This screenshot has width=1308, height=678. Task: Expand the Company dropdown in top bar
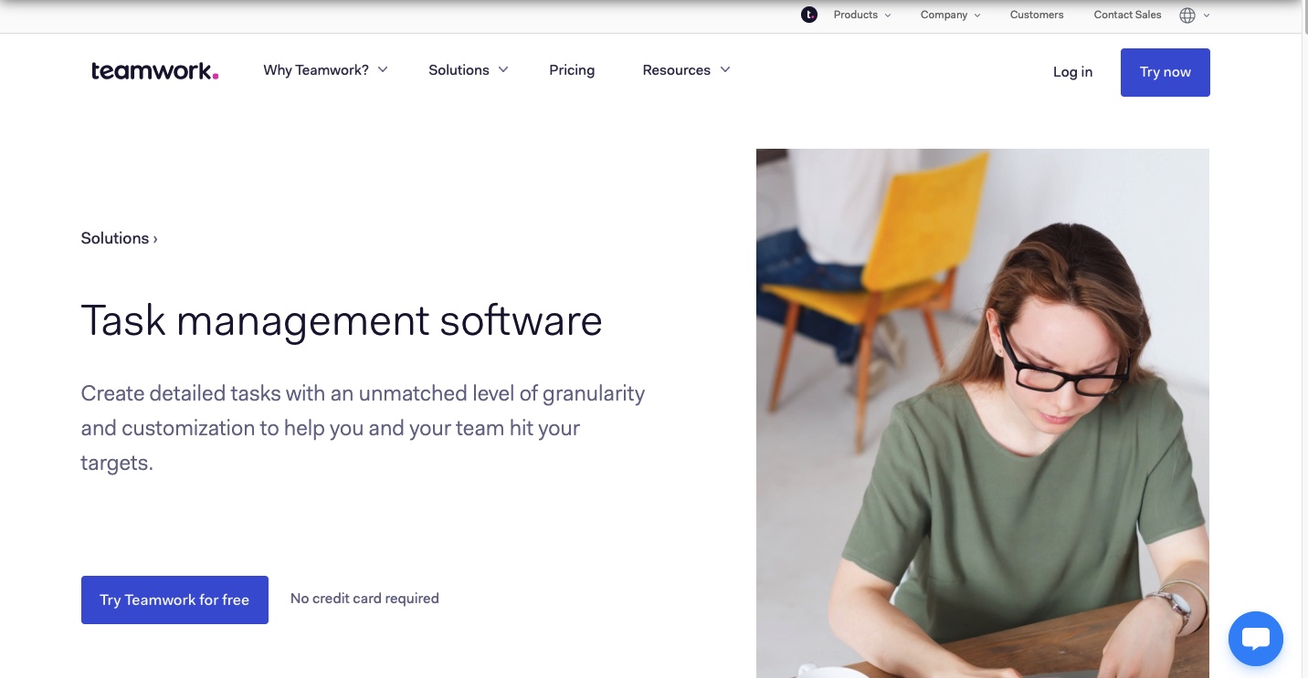coord(950,15)
